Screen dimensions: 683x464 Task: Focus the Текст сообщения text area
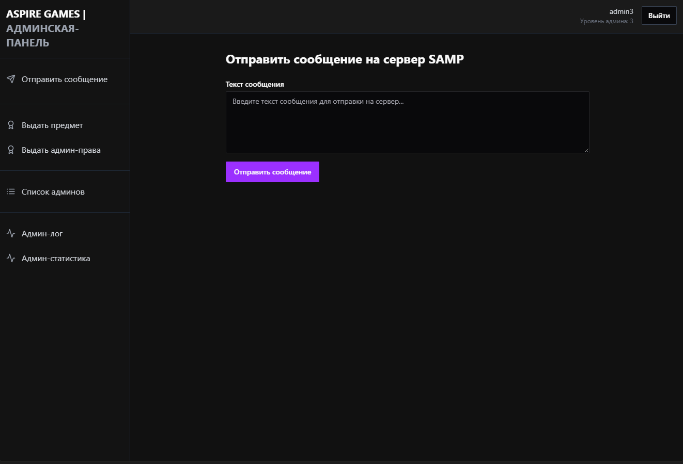pos(407,122)
